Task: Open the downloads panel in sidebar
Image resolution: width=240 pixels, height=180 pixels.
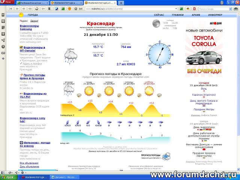Action: pyautogui.click(x=3, y=34)
